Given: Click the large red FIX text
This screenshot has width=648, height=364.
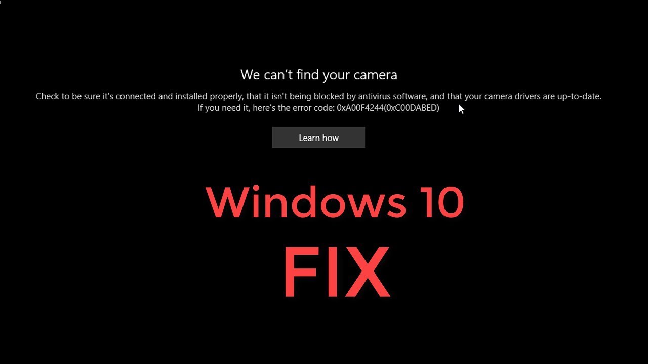Looking at the screenshot, I should (337, 272).
